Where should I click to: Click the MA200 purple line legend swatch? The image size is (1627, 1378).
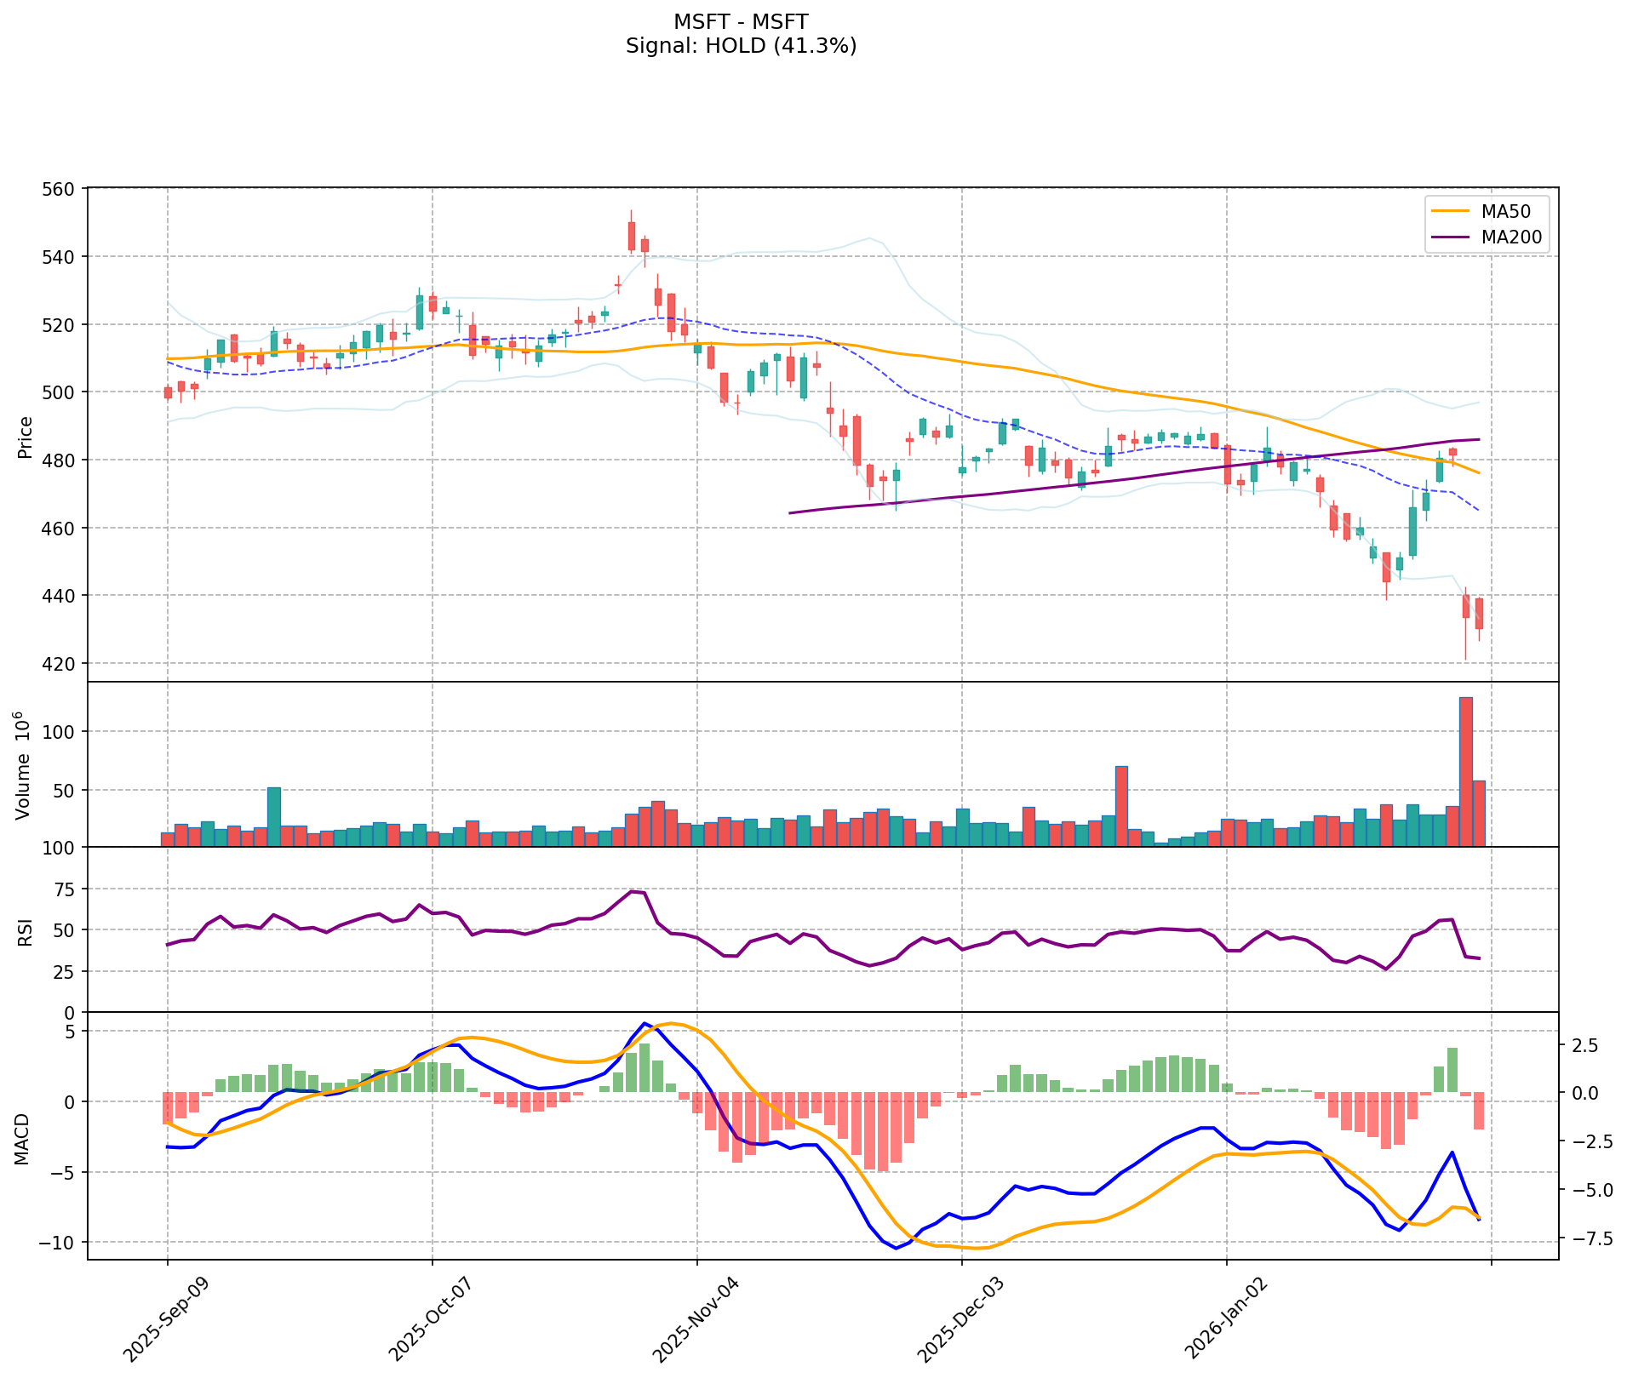pos(1451,237)
